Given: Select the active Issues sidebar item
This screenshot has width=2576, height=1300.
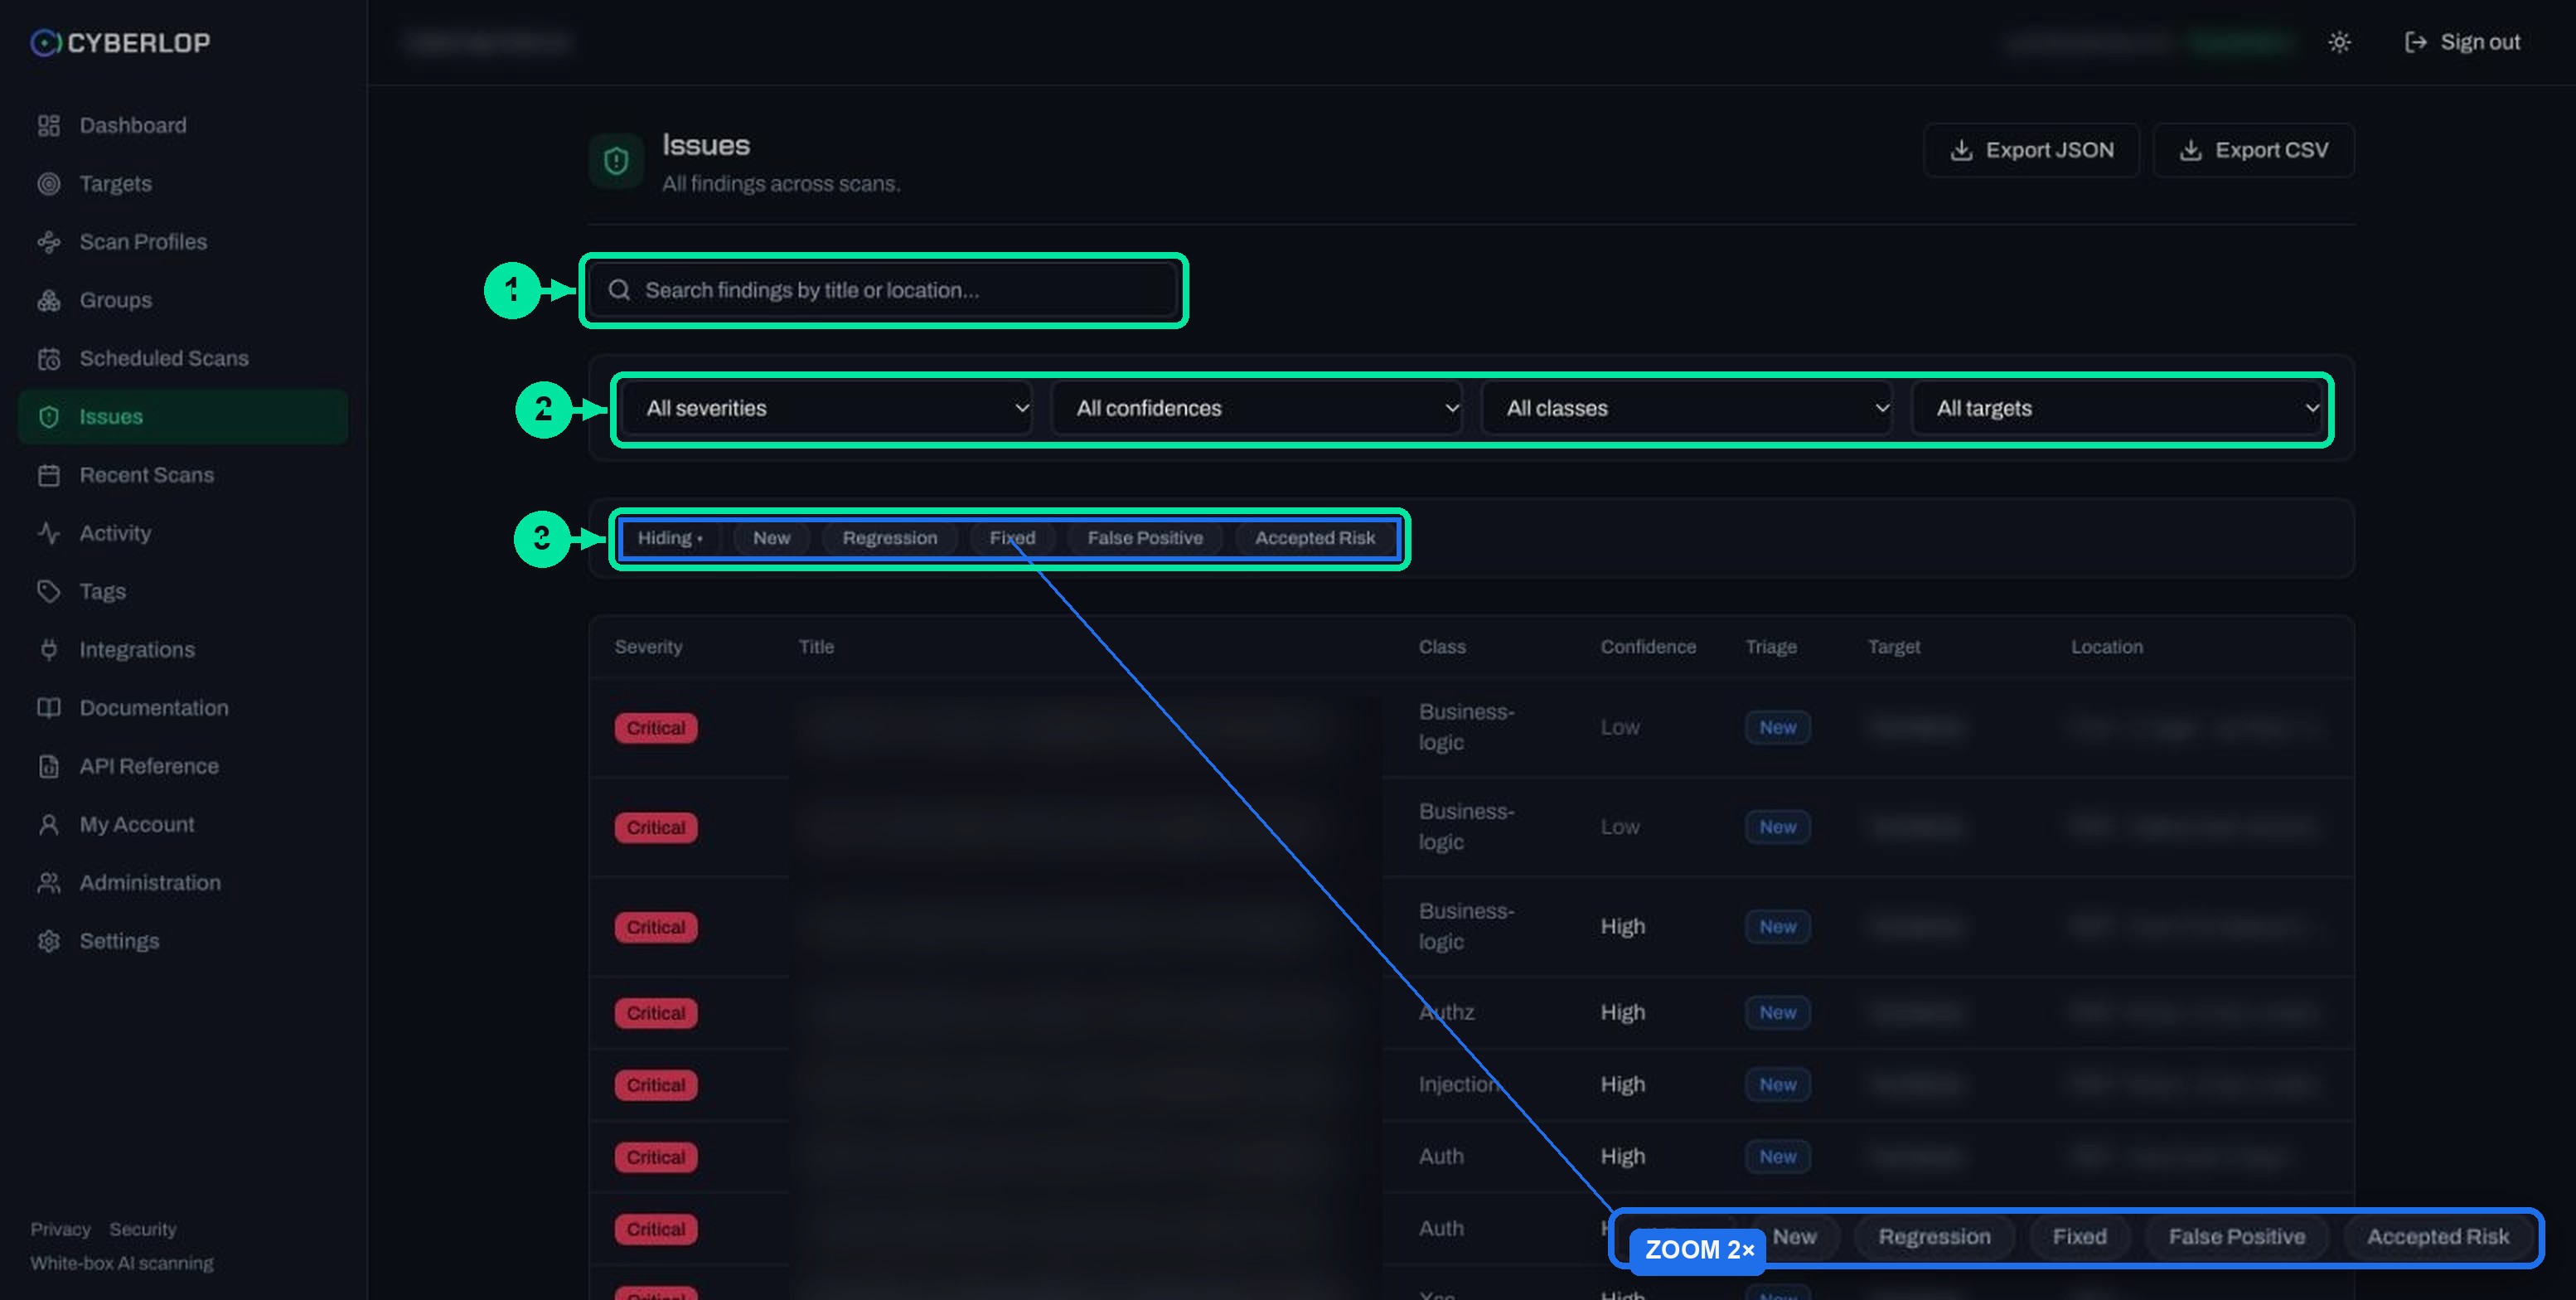Looking at the screenshot, I should click(183, 417).
